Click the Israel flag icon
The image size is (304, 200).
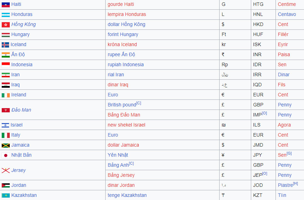5,125
